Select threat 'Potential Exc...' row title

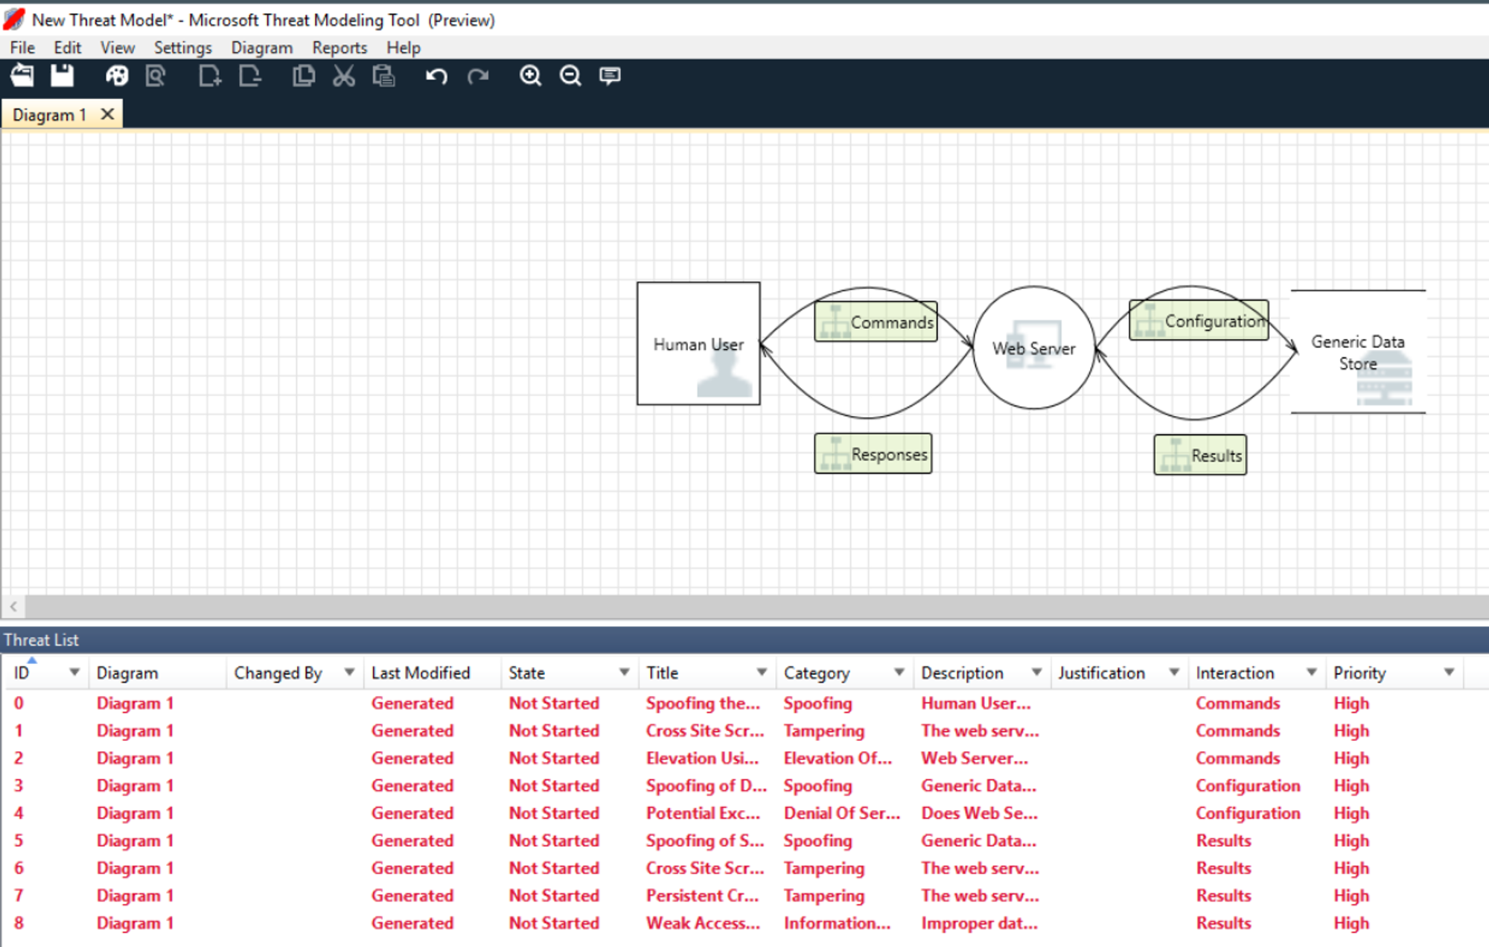tap(703, 813)
